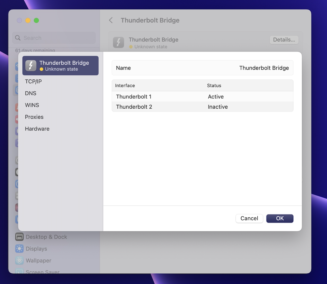Click the Desktop & Dock icon

(20, 237)
